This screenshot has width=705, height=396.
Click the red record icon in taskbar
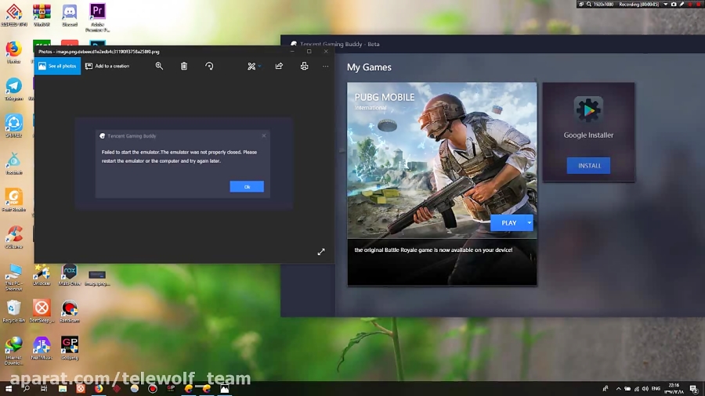(x=153, y=388)
